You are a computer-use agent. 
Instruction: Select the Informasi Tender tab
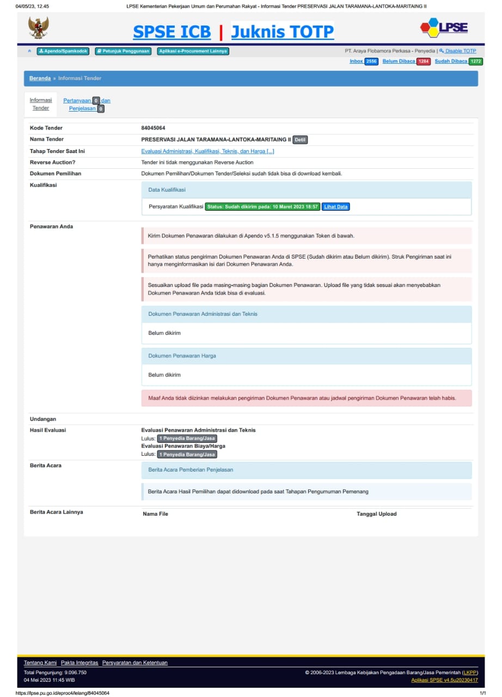click(x=40, y=104)
